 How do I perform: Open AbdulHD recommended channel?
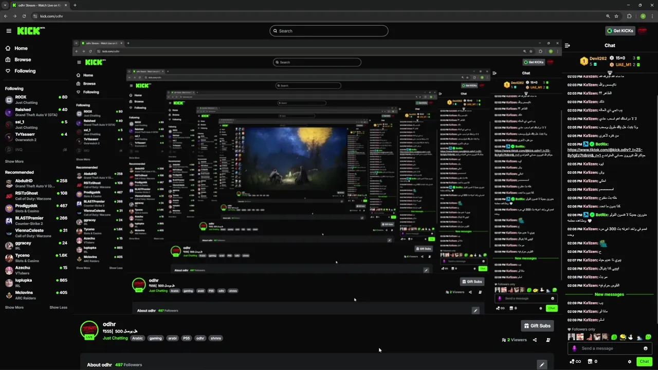tap(36, 183)
